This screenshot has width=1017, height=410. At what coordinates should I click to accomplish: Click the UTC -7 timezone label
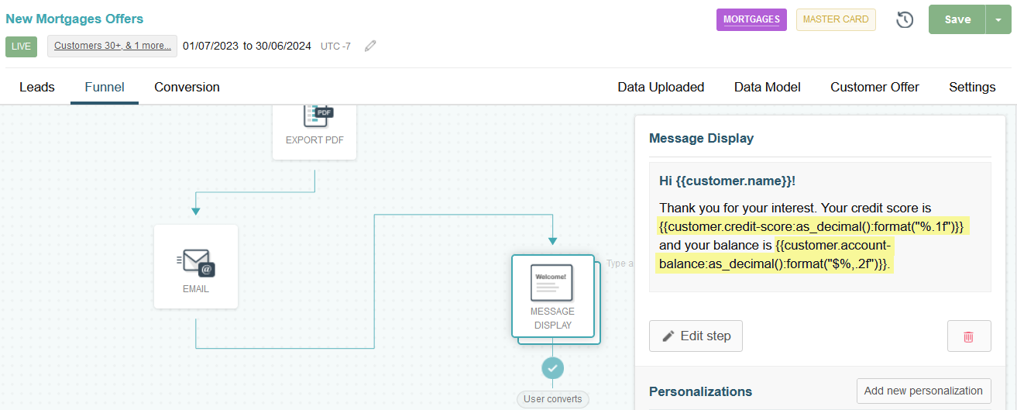[x=335, y=47]
